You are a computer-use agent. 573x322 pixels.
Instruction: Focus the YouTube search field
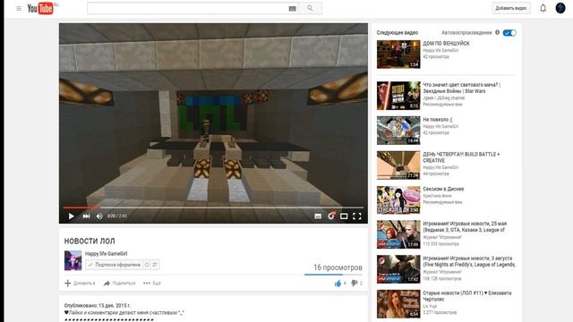(192, 8)
